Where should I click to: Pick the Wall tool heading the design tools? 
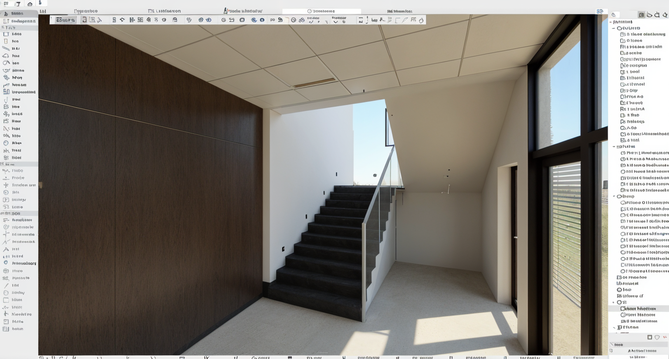(17, 34)
